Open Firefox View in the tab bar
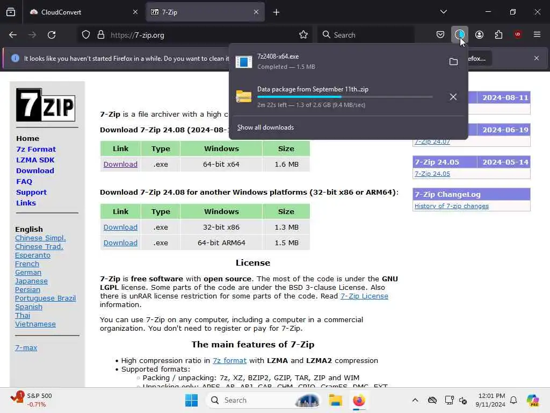Viewport: 550px width, 413px height. [11, 12]
